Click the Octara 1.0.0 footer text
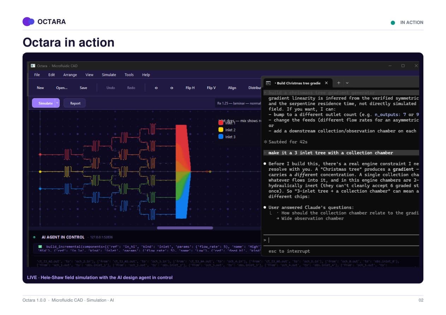The height and width of the screenshot is (315, 446). click(68, 300)
